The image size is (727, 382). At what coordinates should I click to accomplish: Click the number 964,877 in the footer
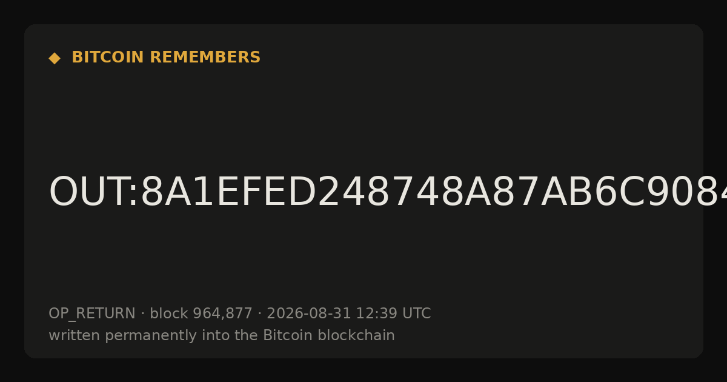[x=222, y=313]
